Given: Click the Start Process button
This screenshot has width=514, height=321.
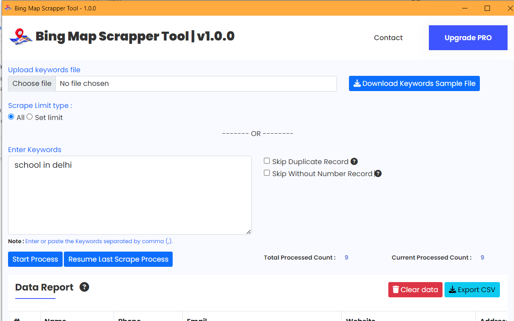Looking at the screenshot, I should click(35, 259).
